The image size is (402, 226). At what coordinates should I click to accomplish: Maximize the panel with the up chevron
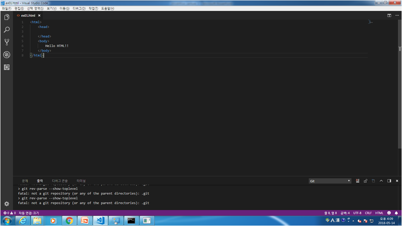[381, 181]
